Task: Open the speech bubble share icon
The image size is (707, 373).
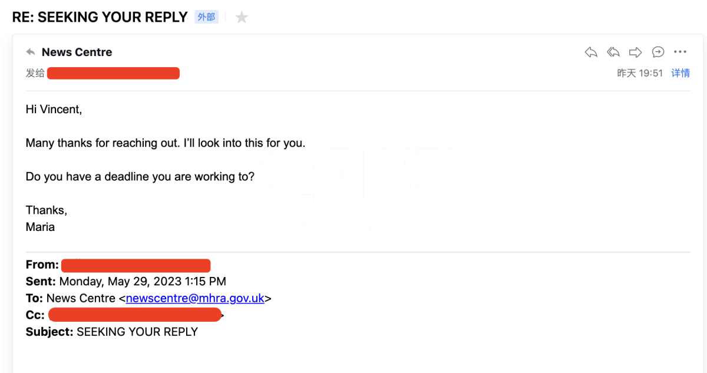Action: 658,52
